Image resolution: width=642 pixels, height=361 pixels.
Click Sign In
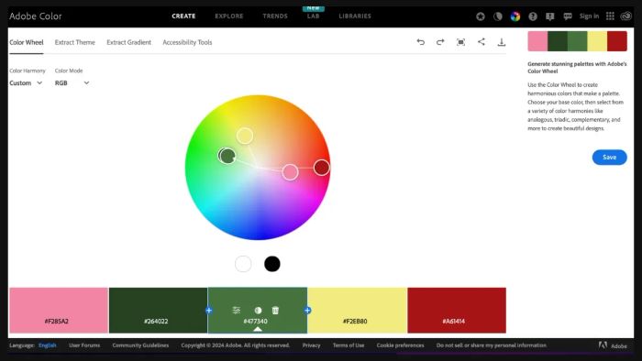(x=589, y=16)
